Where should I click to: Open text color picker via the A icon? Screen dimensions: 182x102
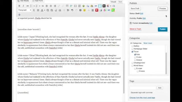click(42, 10)
